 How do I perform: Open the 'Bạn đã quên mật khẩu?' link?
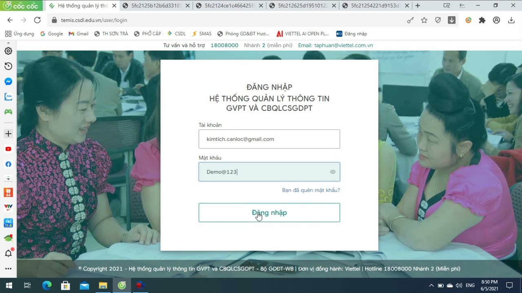311,190
